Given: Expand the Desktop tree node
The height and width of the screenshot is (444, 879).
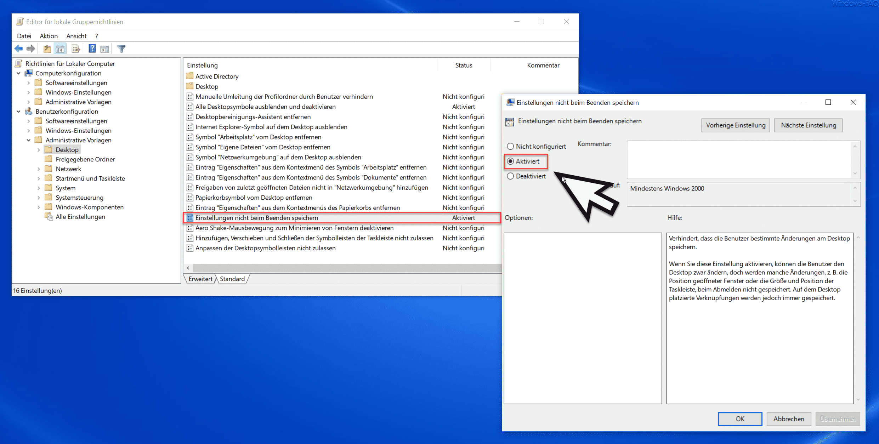Looking at the screenshot, I should (x=39, y=150).
